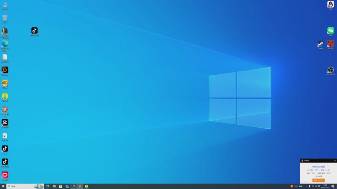Launch the WeGame desktop shortcut
Screen dimensions: 337x189
pyautogui.click(x=5, y=71)
